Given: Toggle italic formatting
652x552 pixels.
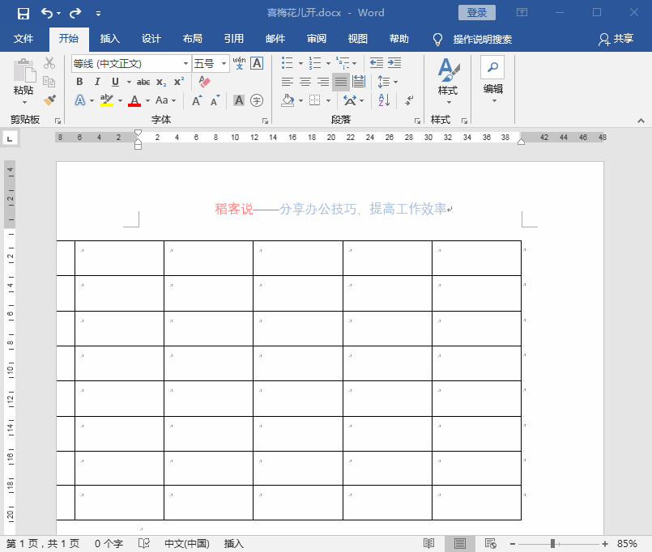Looking at the screenshot, I should point(97,82).
